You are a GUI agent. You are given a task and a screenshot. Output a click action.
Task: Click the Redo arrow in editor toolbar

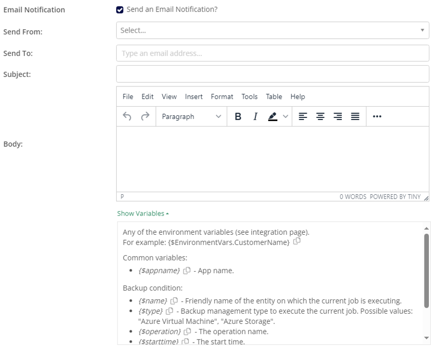pyautogui.click(x=145, y=116)
